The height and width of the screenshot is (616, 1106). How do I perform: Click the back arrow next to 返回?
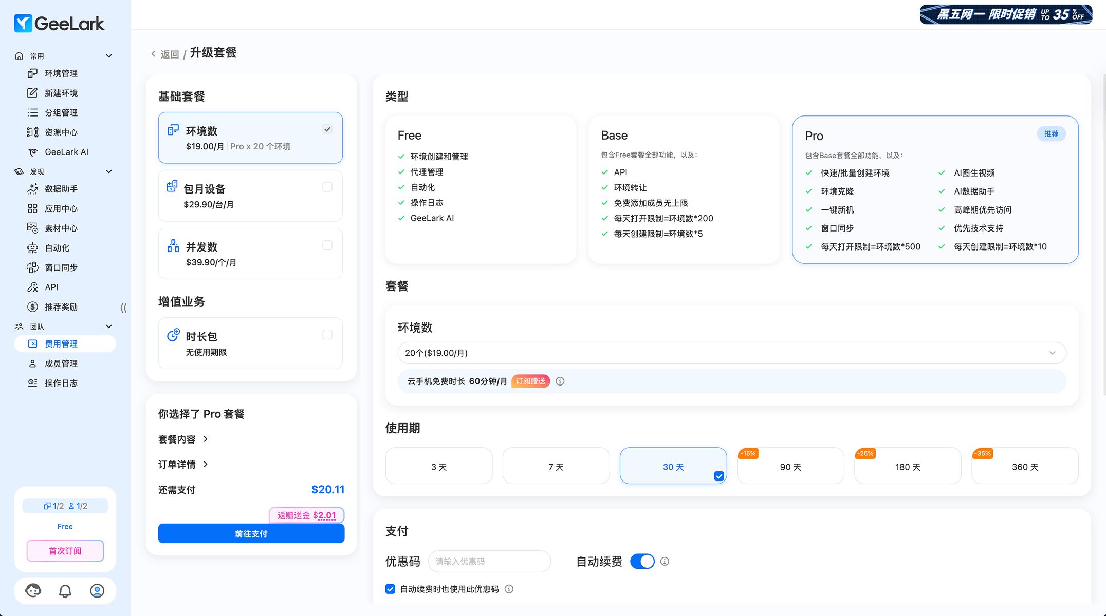tap(153, 54)
